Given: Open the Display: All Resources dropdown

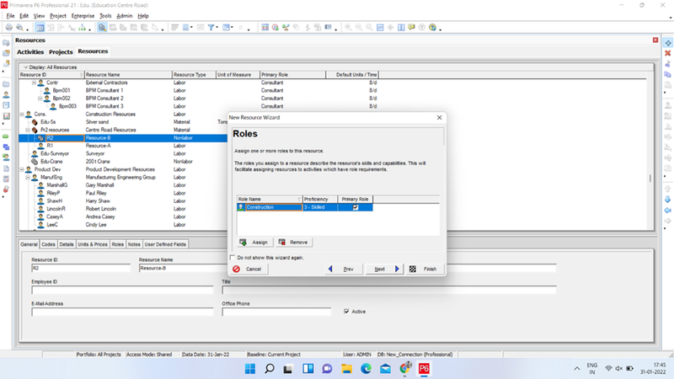Looking at the screenshot, I should point(50,67).
